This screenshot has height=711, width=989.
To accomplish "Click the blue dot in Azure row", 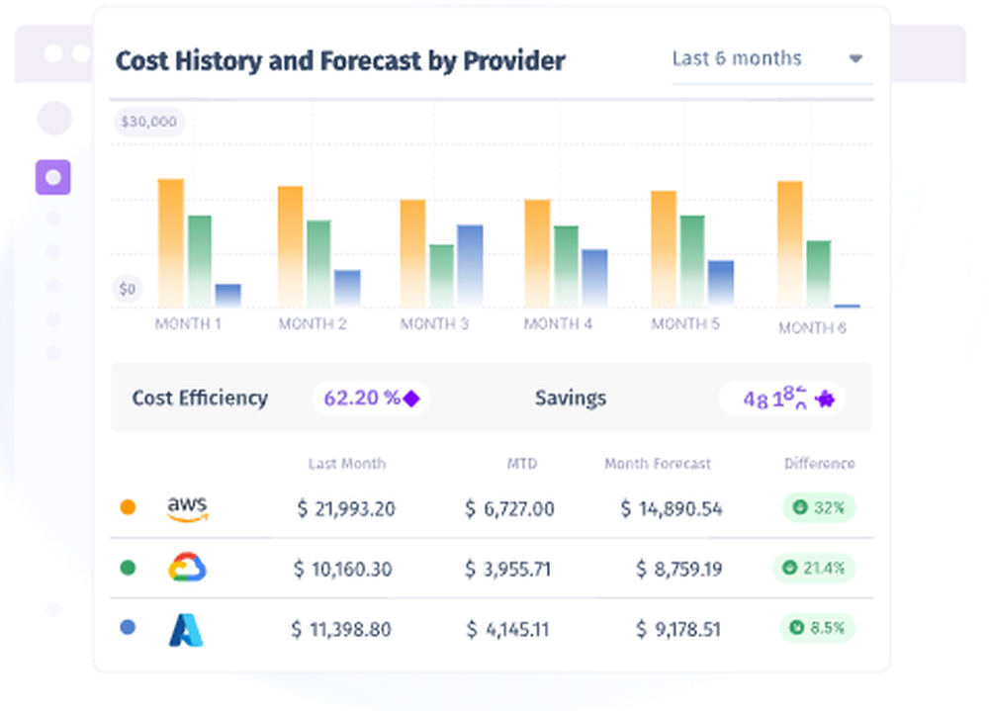I will (128, 628).
